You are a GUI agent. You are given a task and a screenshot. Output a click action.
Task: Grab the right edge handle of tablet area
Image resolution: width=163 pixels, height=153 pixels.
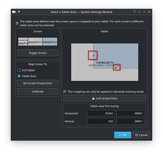pos(138,56)
